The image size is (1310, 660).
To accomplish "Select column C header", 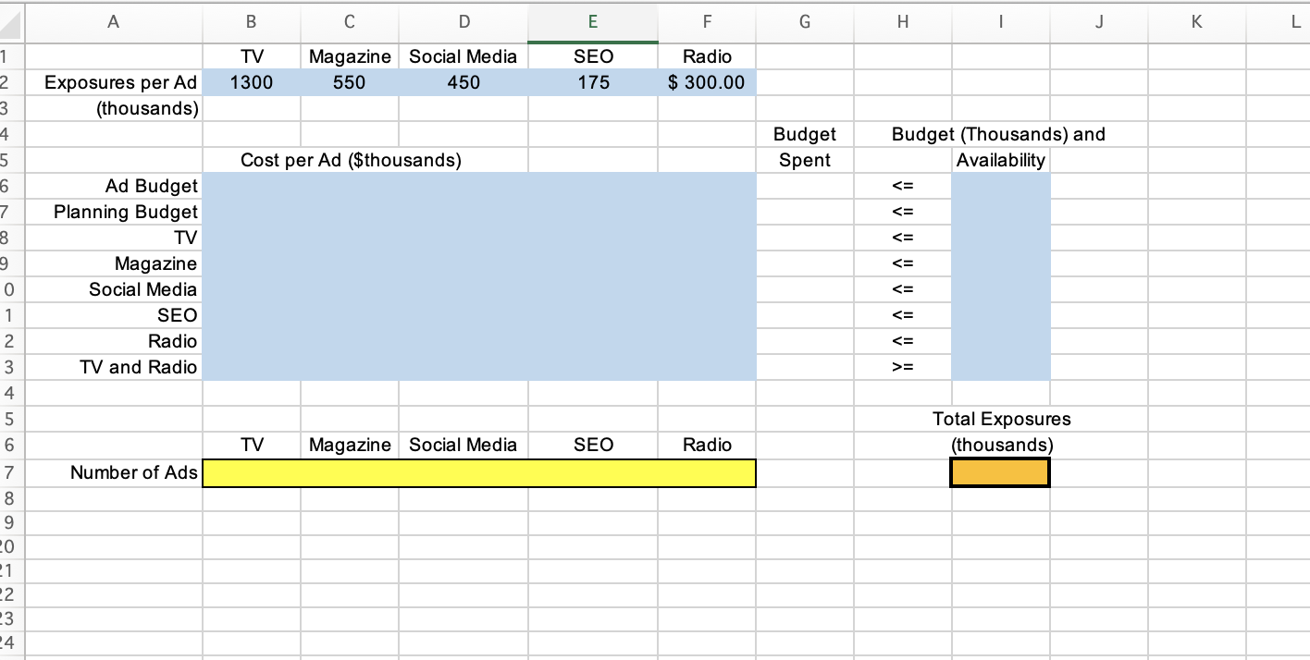I will (350, 21).
